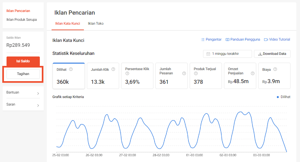
Task: Open Iklan Produk Serupa in sidebar
Action: point(22,19)
